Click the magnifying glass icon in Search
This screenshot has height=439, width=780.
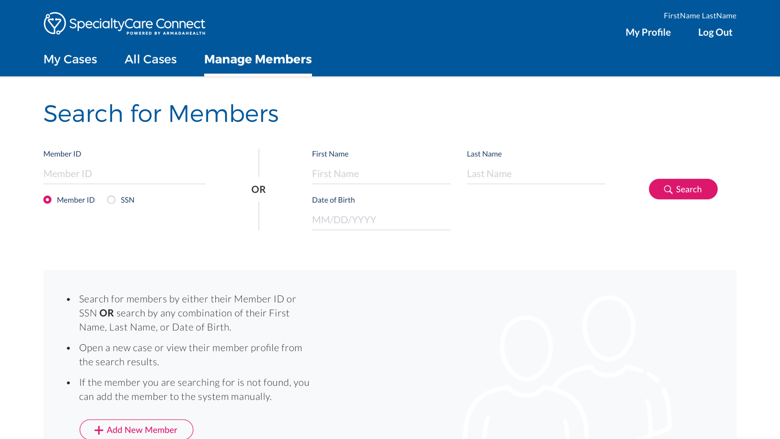pos(668,189)
